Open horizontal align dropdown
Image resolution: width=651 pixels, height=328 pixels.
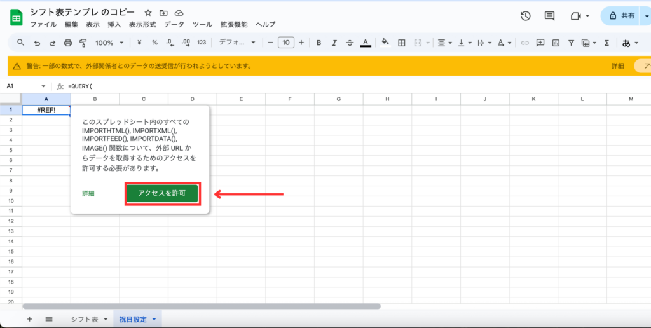(x=444, y=43)
